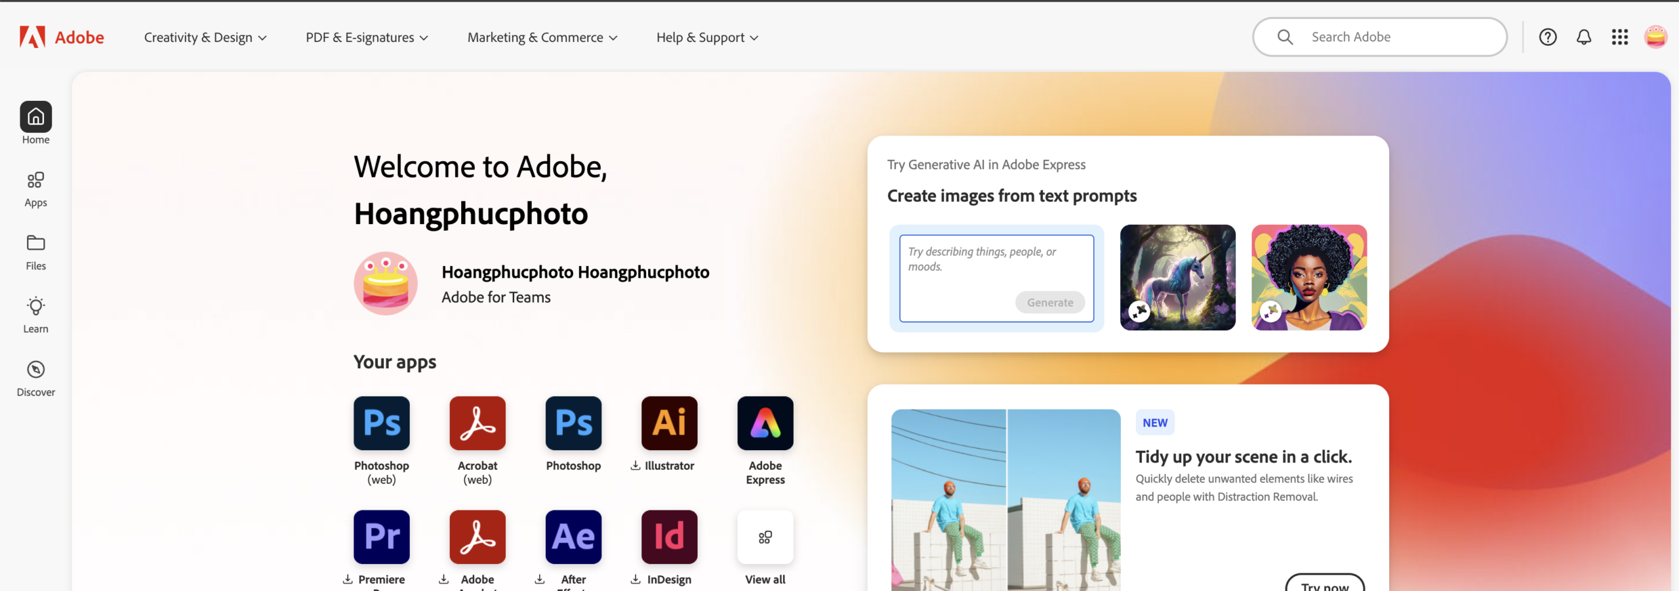Screen dimensions: 1679x591
Task: Expand the Help & Support menu
Action: point(707,37)
